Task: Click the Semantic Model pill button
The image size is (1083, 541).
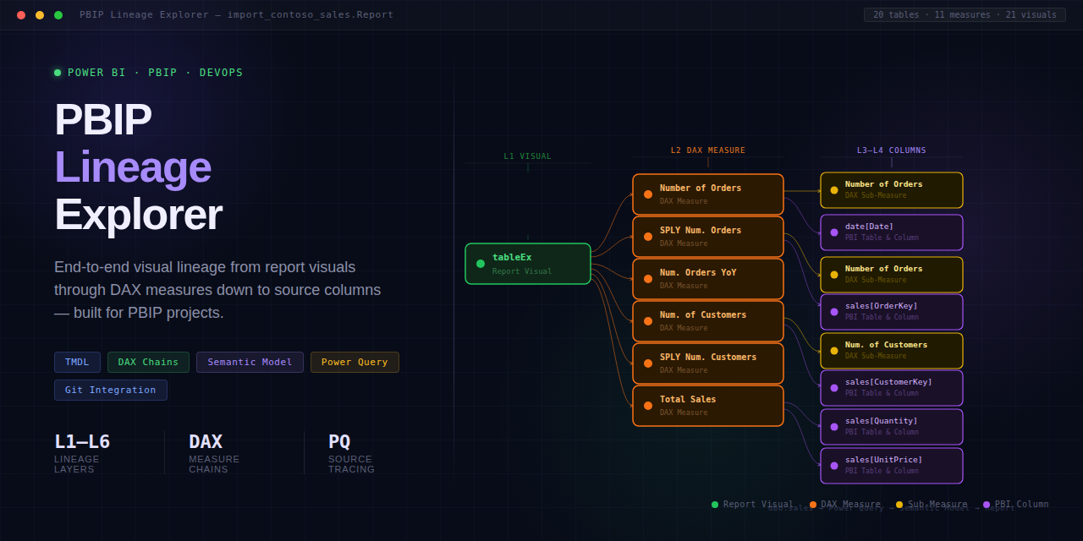Action: pyautogui.click(x=250, y=362)
